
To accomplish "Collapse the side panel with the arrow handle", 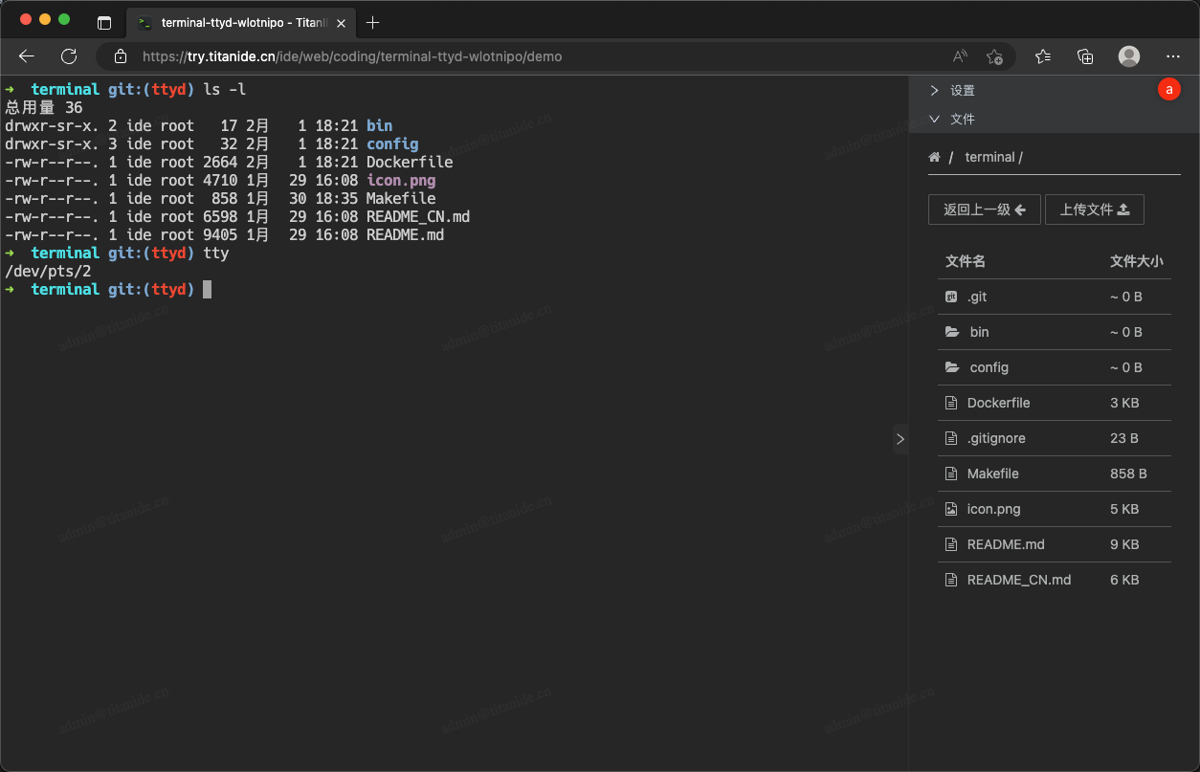I will tap(900, 439).
